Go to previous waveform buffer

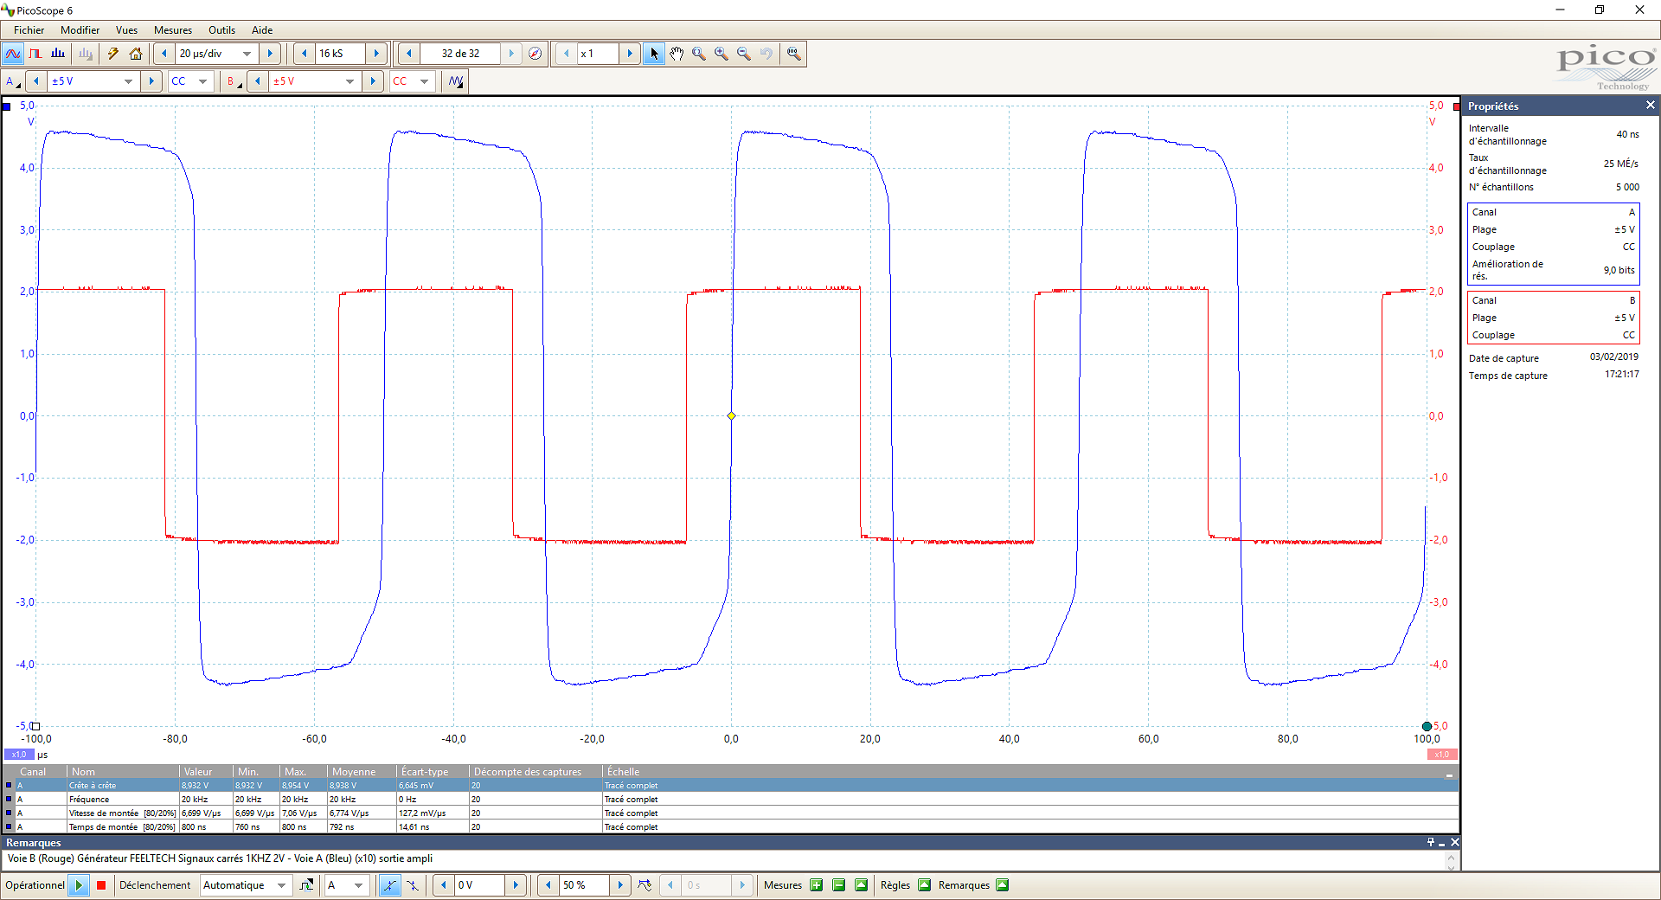pyautogui.click(x=409, y=54)
